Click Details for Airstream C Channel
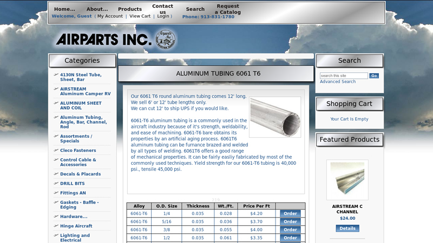The width and height of the screenshot is (433, 243). click(x=347, y=228)
